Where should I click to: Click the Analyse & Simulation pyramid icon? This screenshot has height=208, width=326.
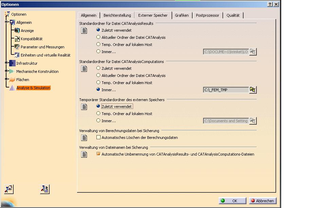click(12, 88)
